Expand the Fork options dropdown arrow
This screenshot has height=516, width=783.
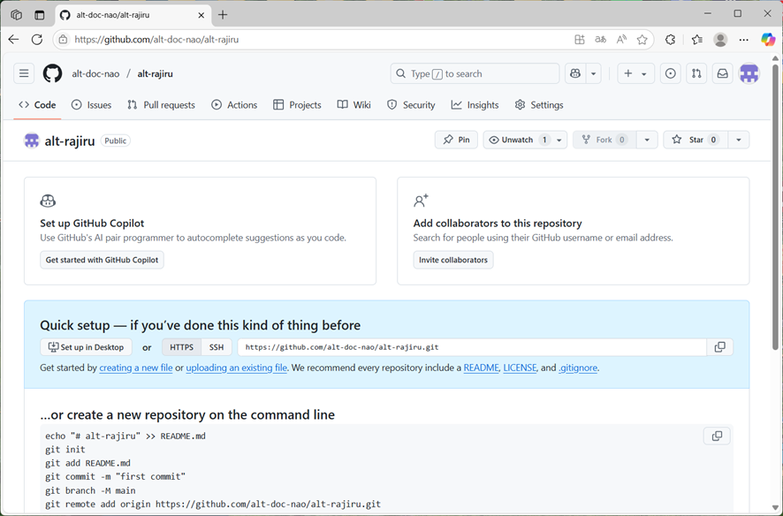(647, 140)
